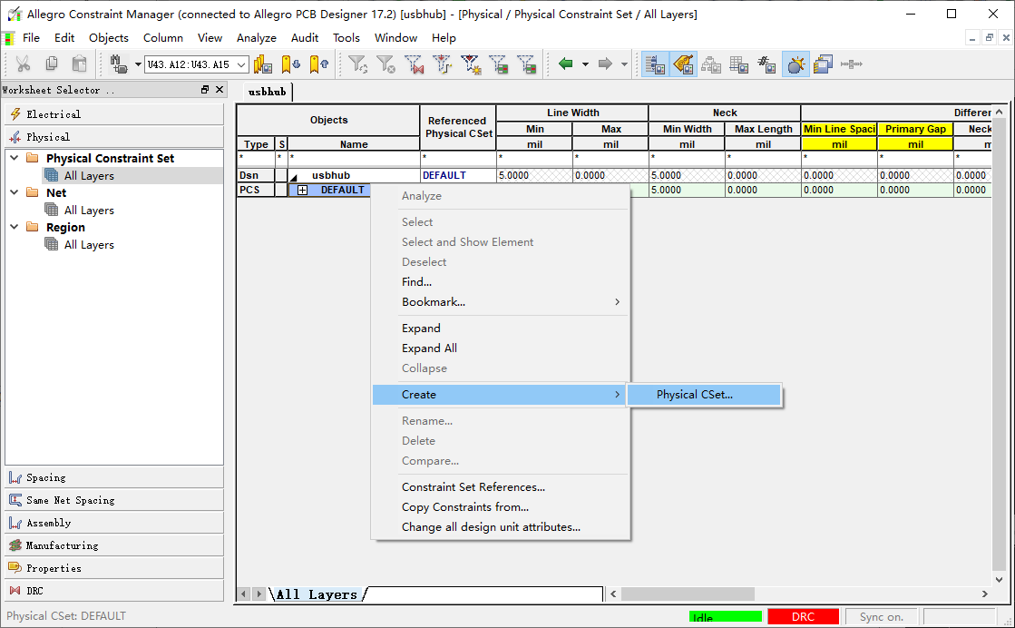Float the Worksheet Selector panel
The height and width of the screenshot is (628, 1015).
[205, 89]
